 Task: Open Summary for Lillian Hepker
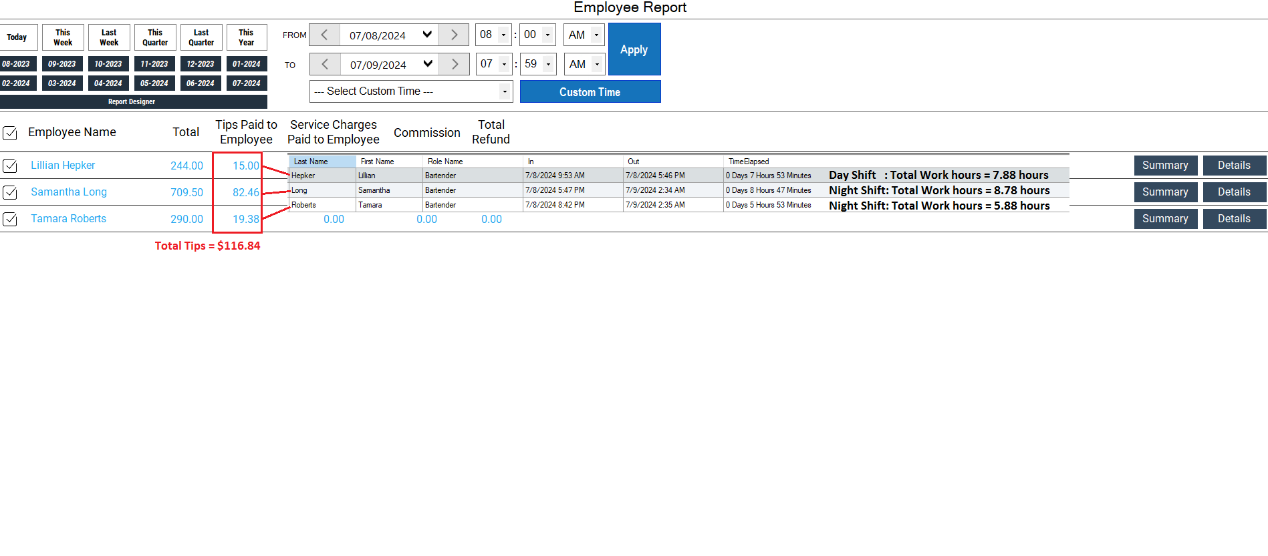coord(1165,166)
